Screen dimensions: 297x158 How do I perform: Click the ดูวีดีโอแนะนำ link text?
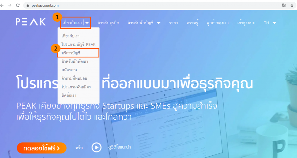pos(119,147)
